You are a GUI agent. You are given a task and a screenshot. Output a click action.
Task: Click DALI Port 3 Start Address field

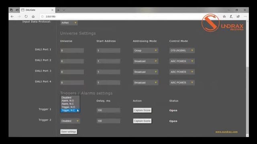pyautogui.click(x=108, y=72)
